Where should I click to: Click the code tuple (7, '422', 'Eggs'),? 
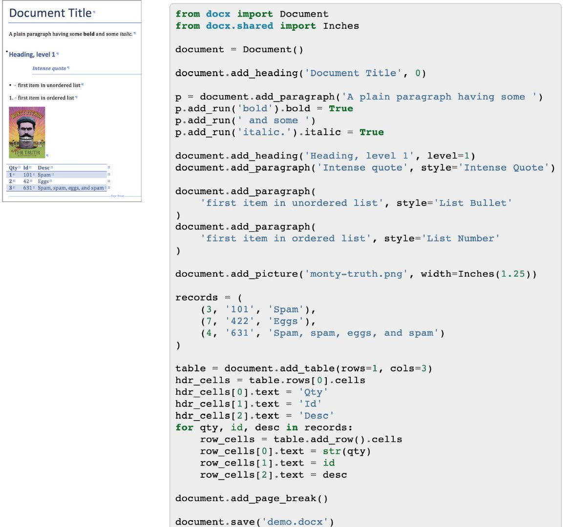pyautogui.click(x=258, y=321)
